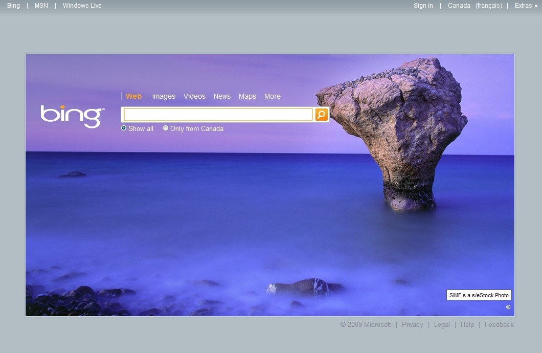
Task: Switch language to français
Action: click(488, 6)
